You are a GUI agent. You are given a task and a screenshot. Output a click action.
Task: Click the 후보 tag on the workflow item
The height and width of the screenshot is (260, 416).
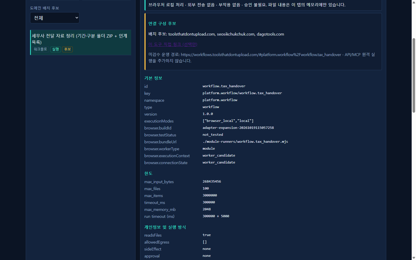point(67,49)
